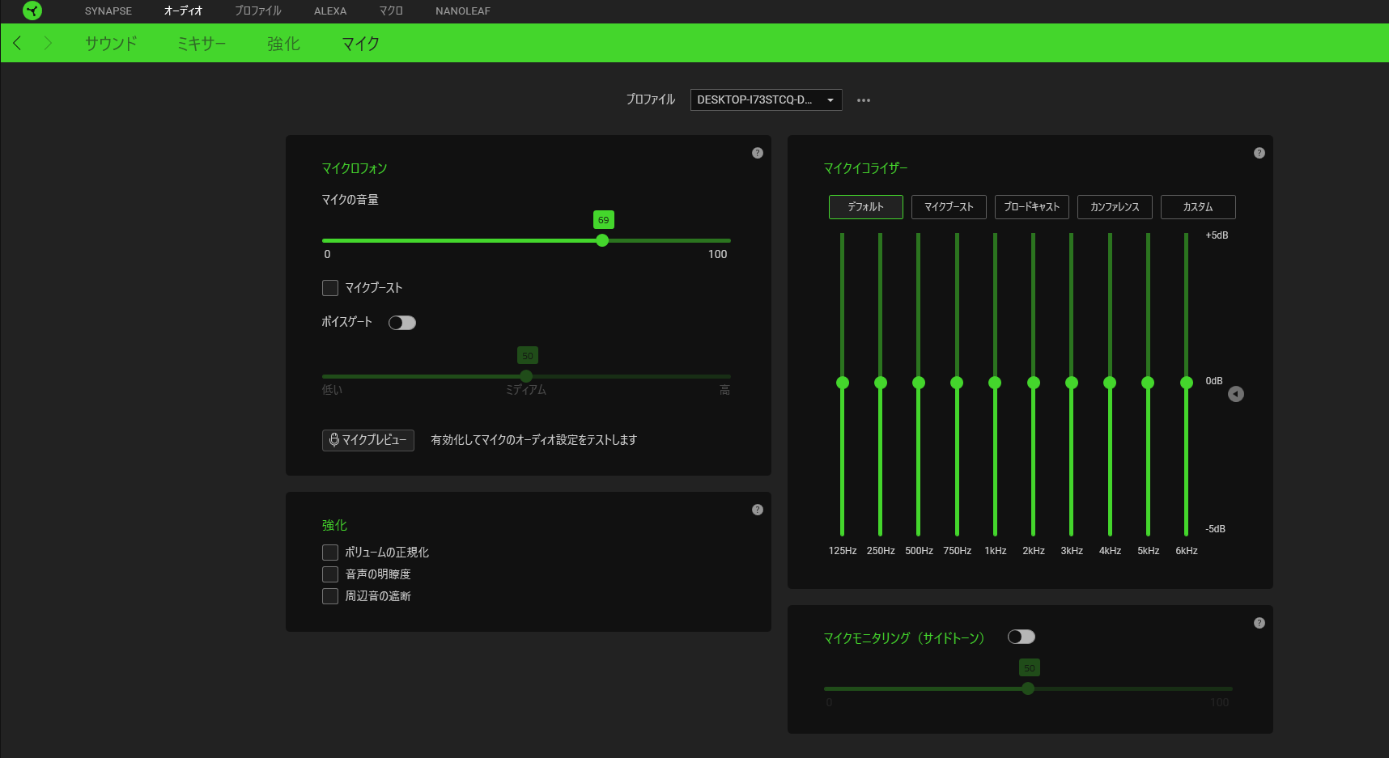
Task: Toggle the マイクモニタリング sidetone switch
Action: 1022,637
